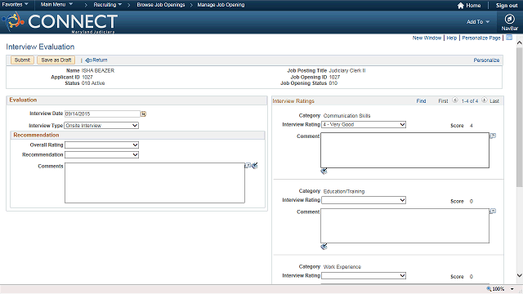523x294 pixels.
Task: Pop out Education/Training comment editor
Action: tap(493, 212)
